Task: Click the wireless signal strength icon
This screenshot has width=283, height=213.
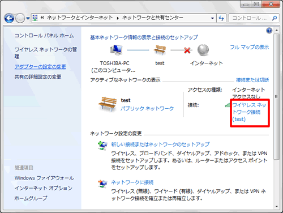Action: click(228, 105)
